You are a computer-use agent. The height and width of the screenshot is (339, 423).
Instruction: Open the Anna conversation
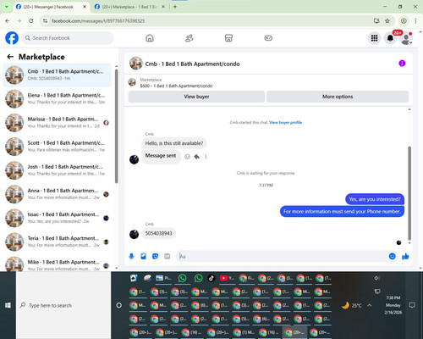point(57,194)
